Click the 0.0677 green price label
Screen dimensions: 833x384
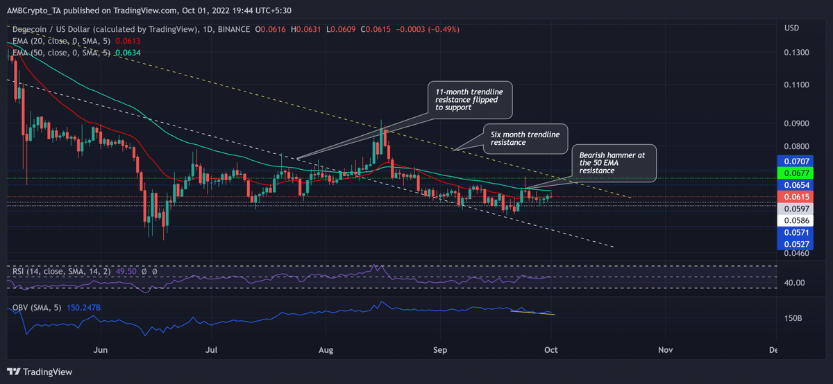pyautogui.click(x=794, y=173)
